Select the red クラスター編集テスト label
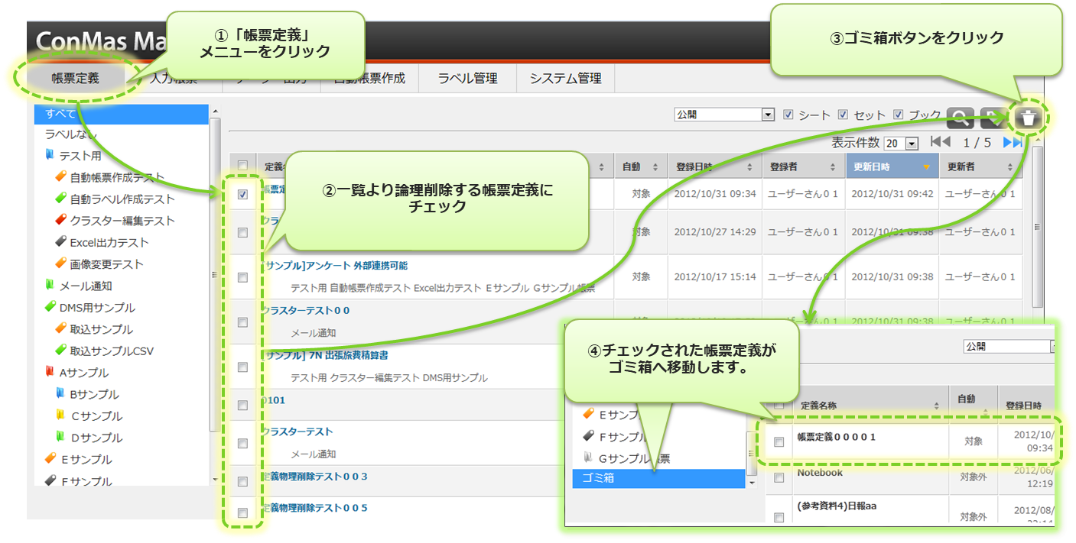1076x543 pixels. click(x=122, y=221)
